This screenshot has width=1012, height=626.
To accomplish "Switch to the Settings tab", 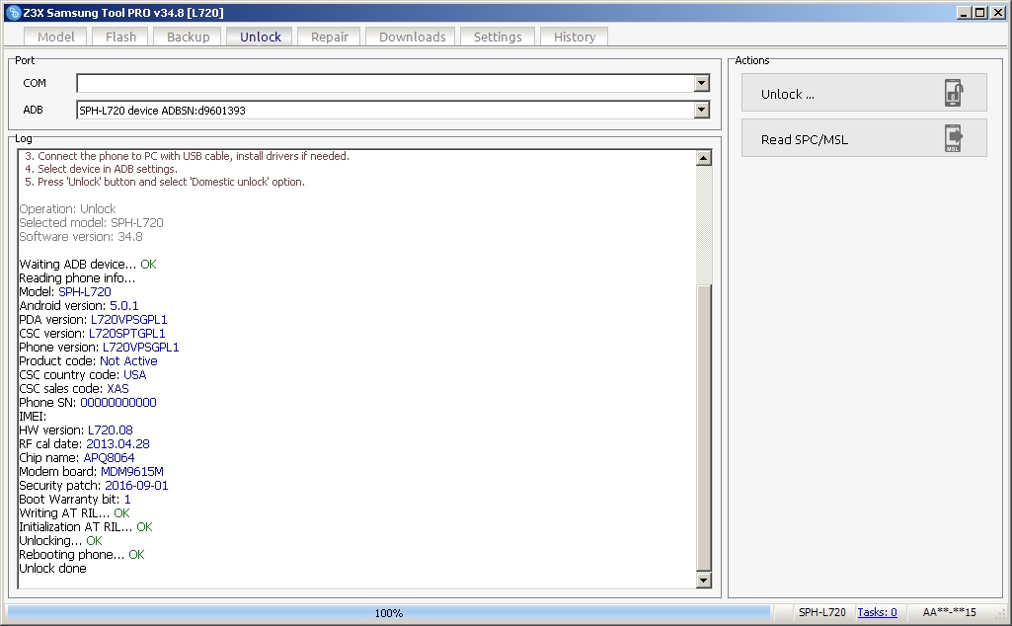I will click(x=498, y=37).
